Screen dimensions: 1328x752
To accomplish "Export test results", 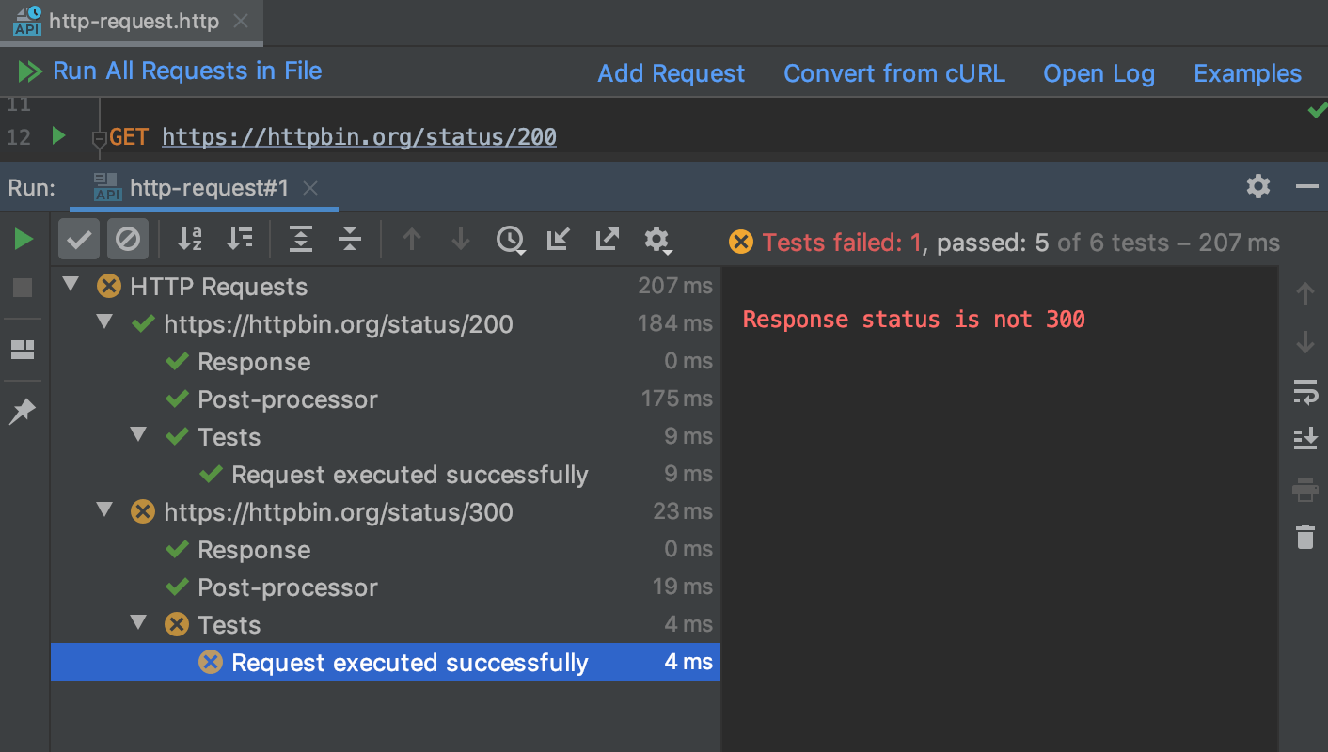I will pos(607,240).
